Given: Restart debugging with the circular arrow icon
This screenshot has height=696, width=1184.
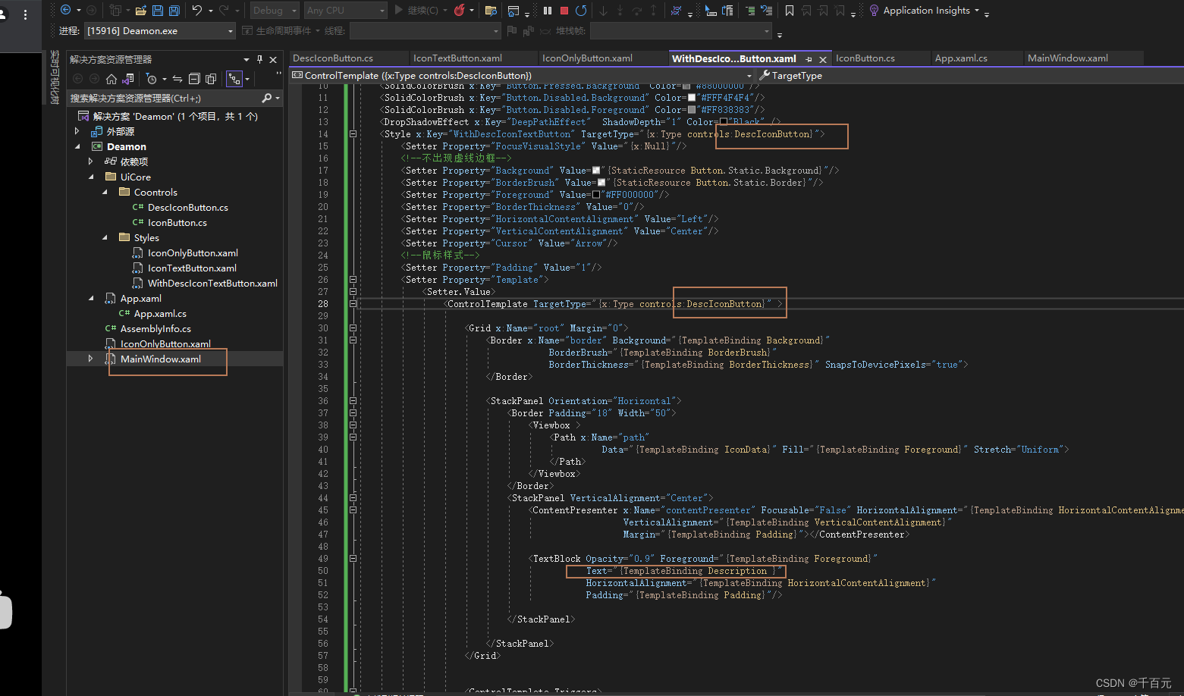Looking at the screenshot, I should [582, 11].
